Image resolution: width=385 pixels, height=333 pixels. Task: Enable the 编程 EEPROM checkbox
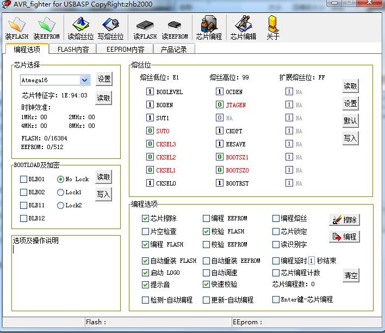pyautogui.click(x=206, y=218)
